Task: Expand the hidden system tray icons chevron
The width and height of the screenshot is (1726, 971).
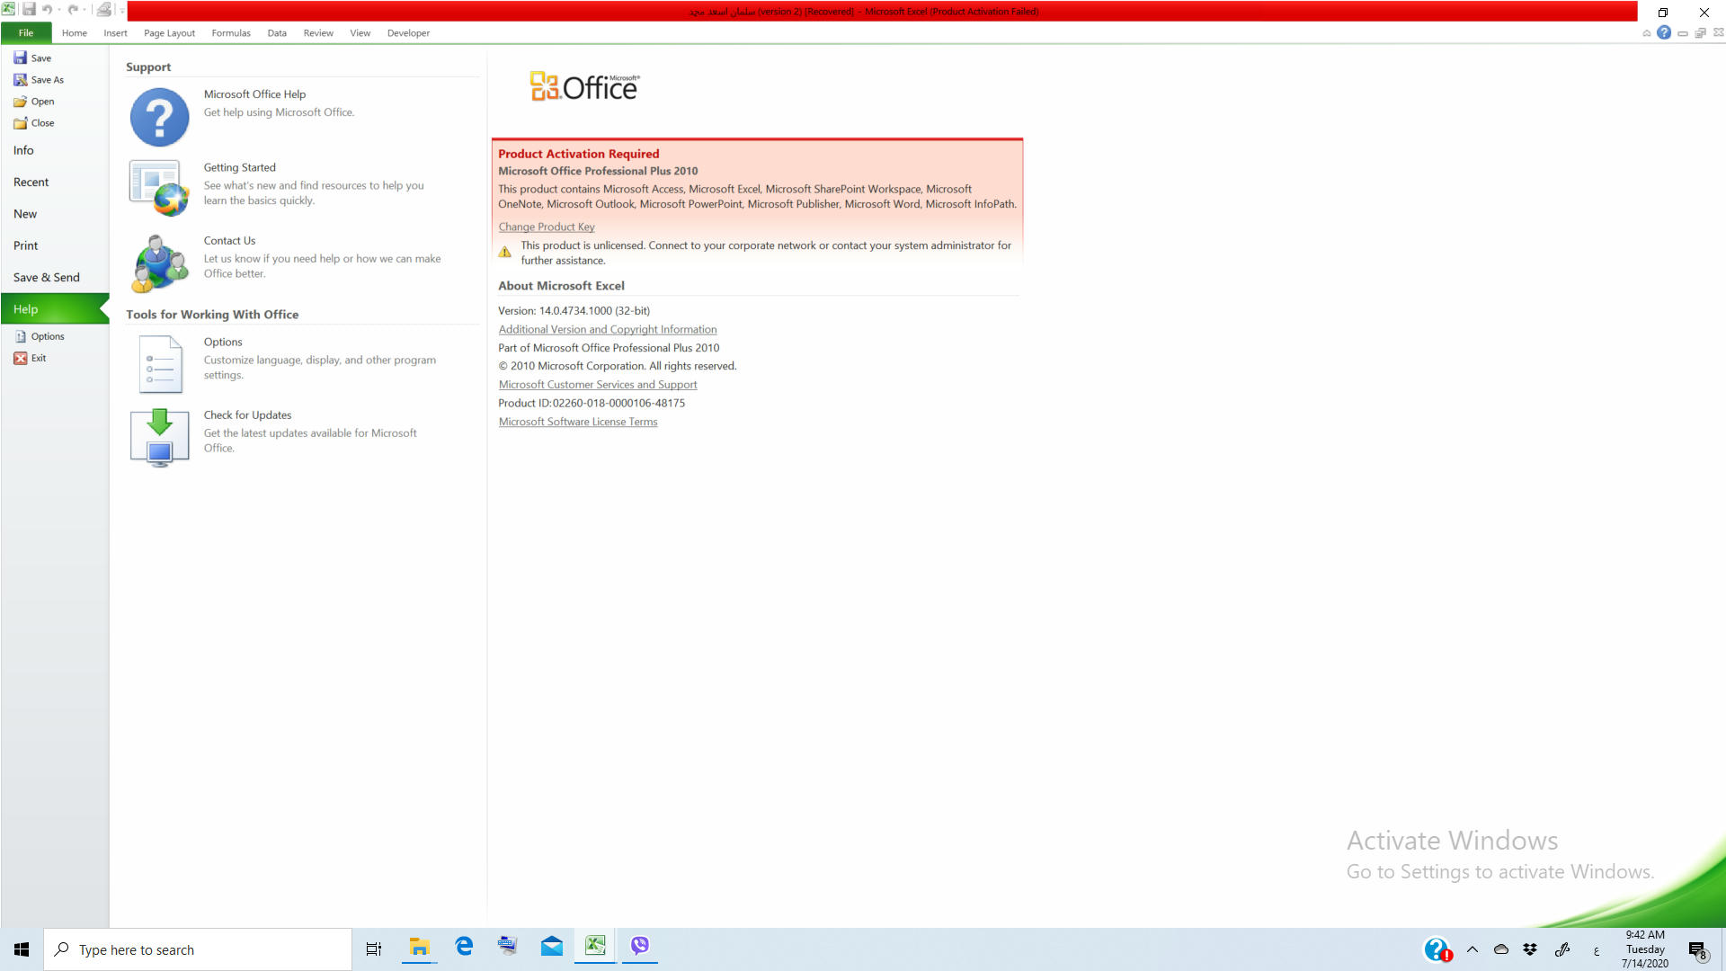Action: pyautogui.click(x=1472, y=949)
